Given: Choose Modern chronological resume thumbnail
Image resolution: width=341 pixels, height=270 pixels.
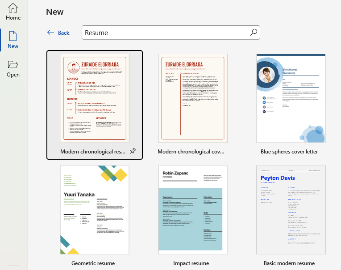Looking at the screenshot, I should click(95, 98).
